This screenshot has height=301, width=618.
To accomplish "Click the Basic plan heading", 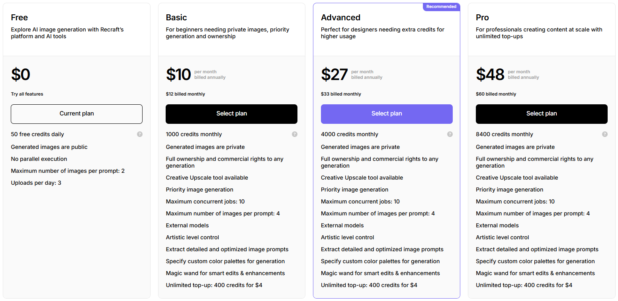I will coord(176,18).
